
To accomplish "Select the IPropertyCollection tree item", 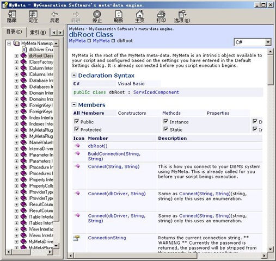I will tap(41, 186).
